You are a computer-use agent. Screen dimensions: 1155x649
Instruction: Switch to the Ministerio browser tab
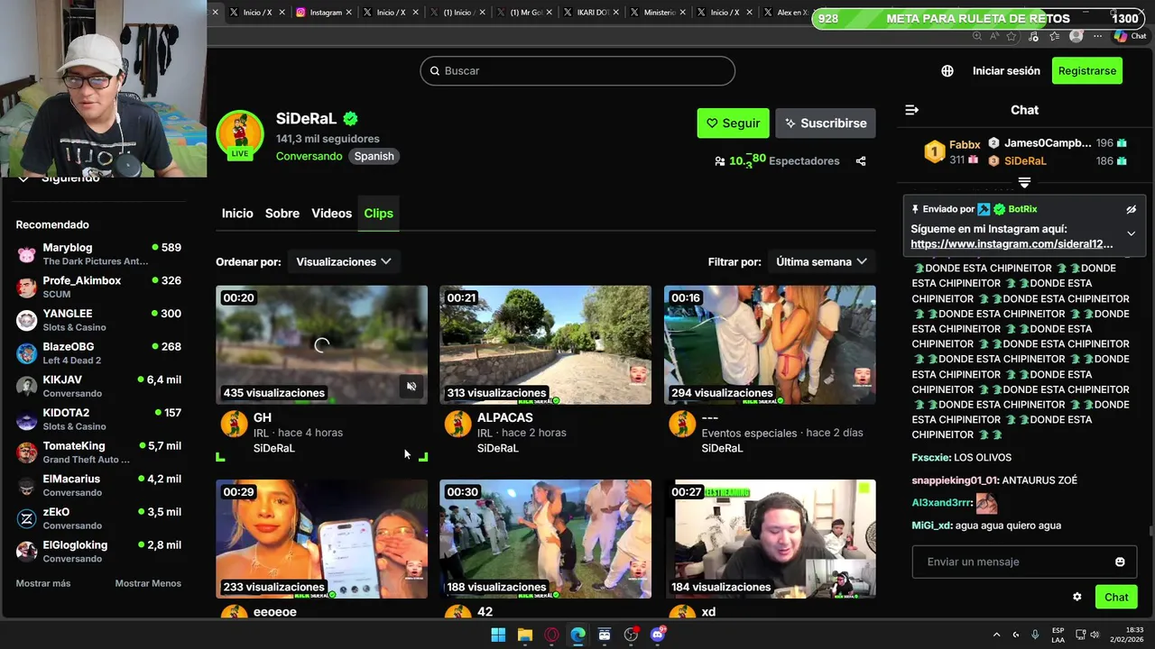657,13
